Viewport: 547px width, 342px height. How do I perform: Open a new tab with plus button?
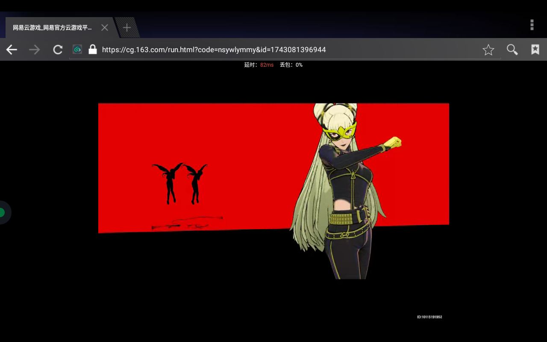pos(127,28)
